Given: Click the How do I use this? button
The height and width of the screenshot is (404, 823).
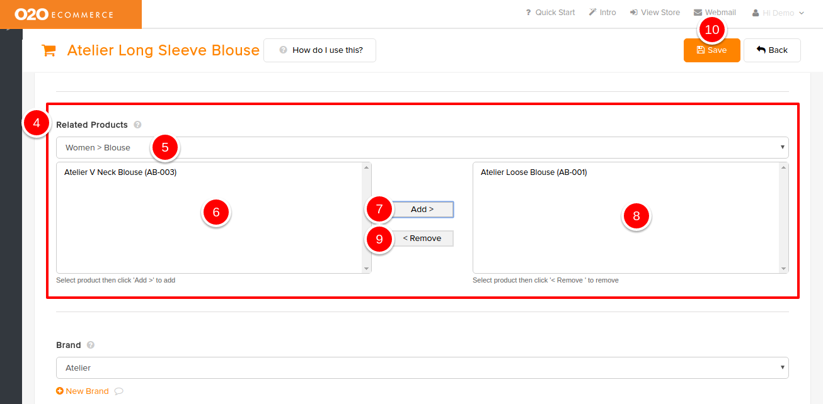Looking at the screenshot, I should (319, 50).
